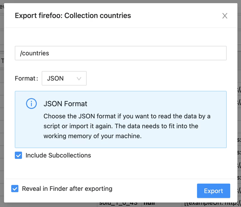Click the Format: label beside the dropdown
Image resolution: width=241 pixels, height=207 pixels.
click(x=26, y=78)
